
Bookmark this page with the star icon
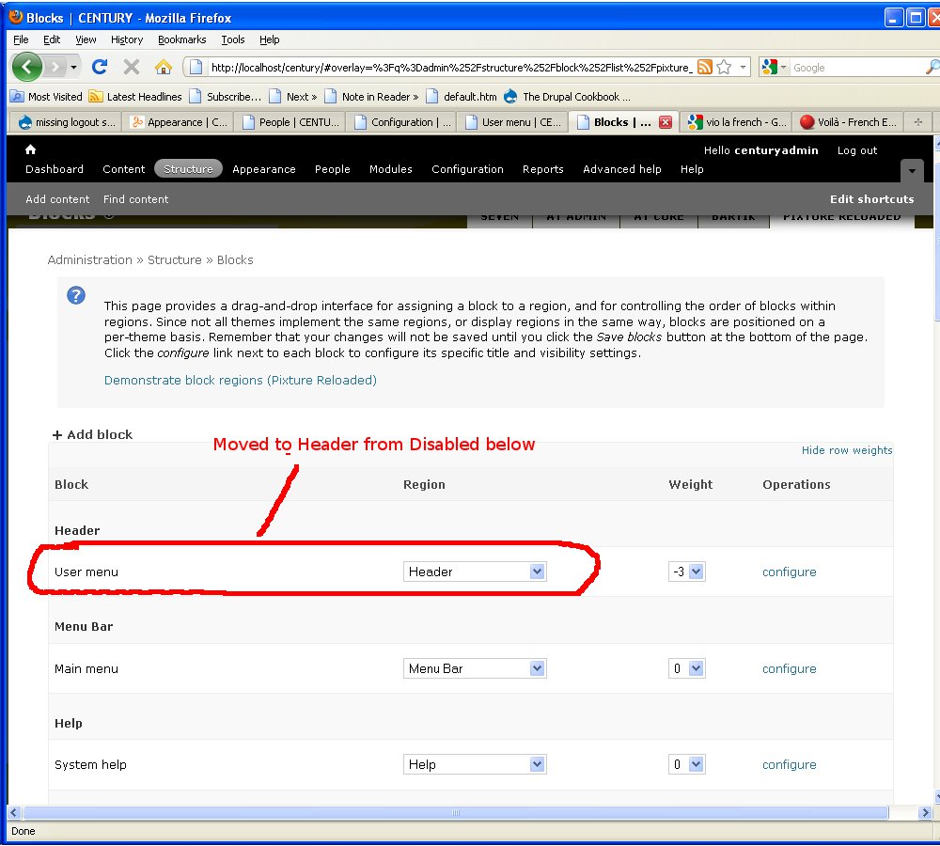(724, 67)
